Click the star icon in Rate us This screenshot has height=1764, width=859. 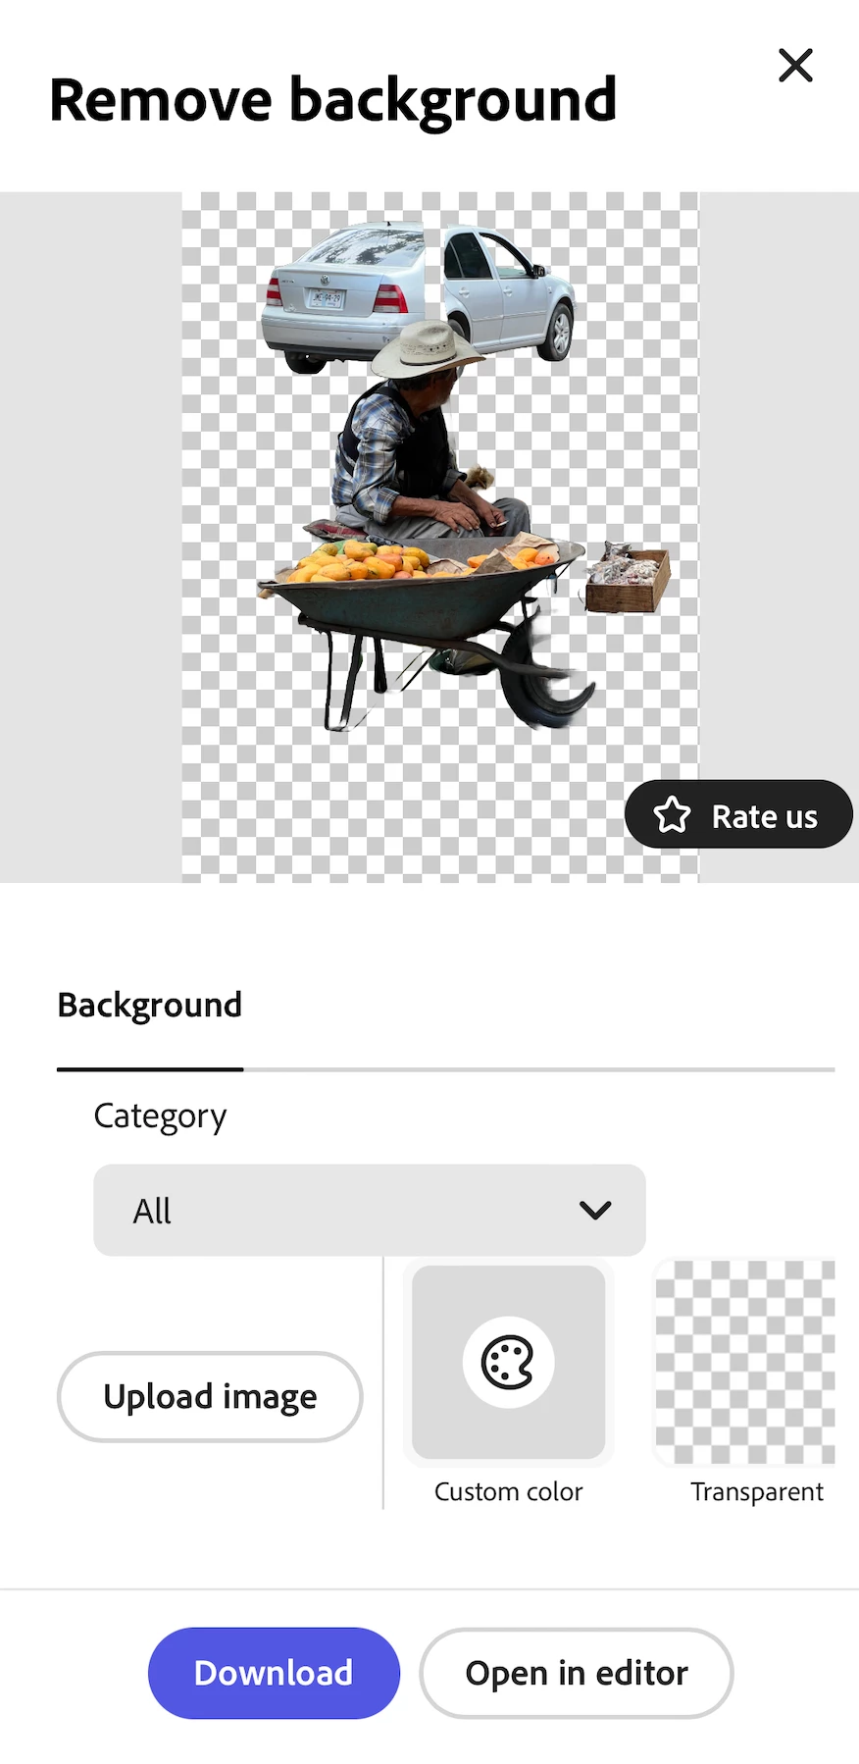672,815
